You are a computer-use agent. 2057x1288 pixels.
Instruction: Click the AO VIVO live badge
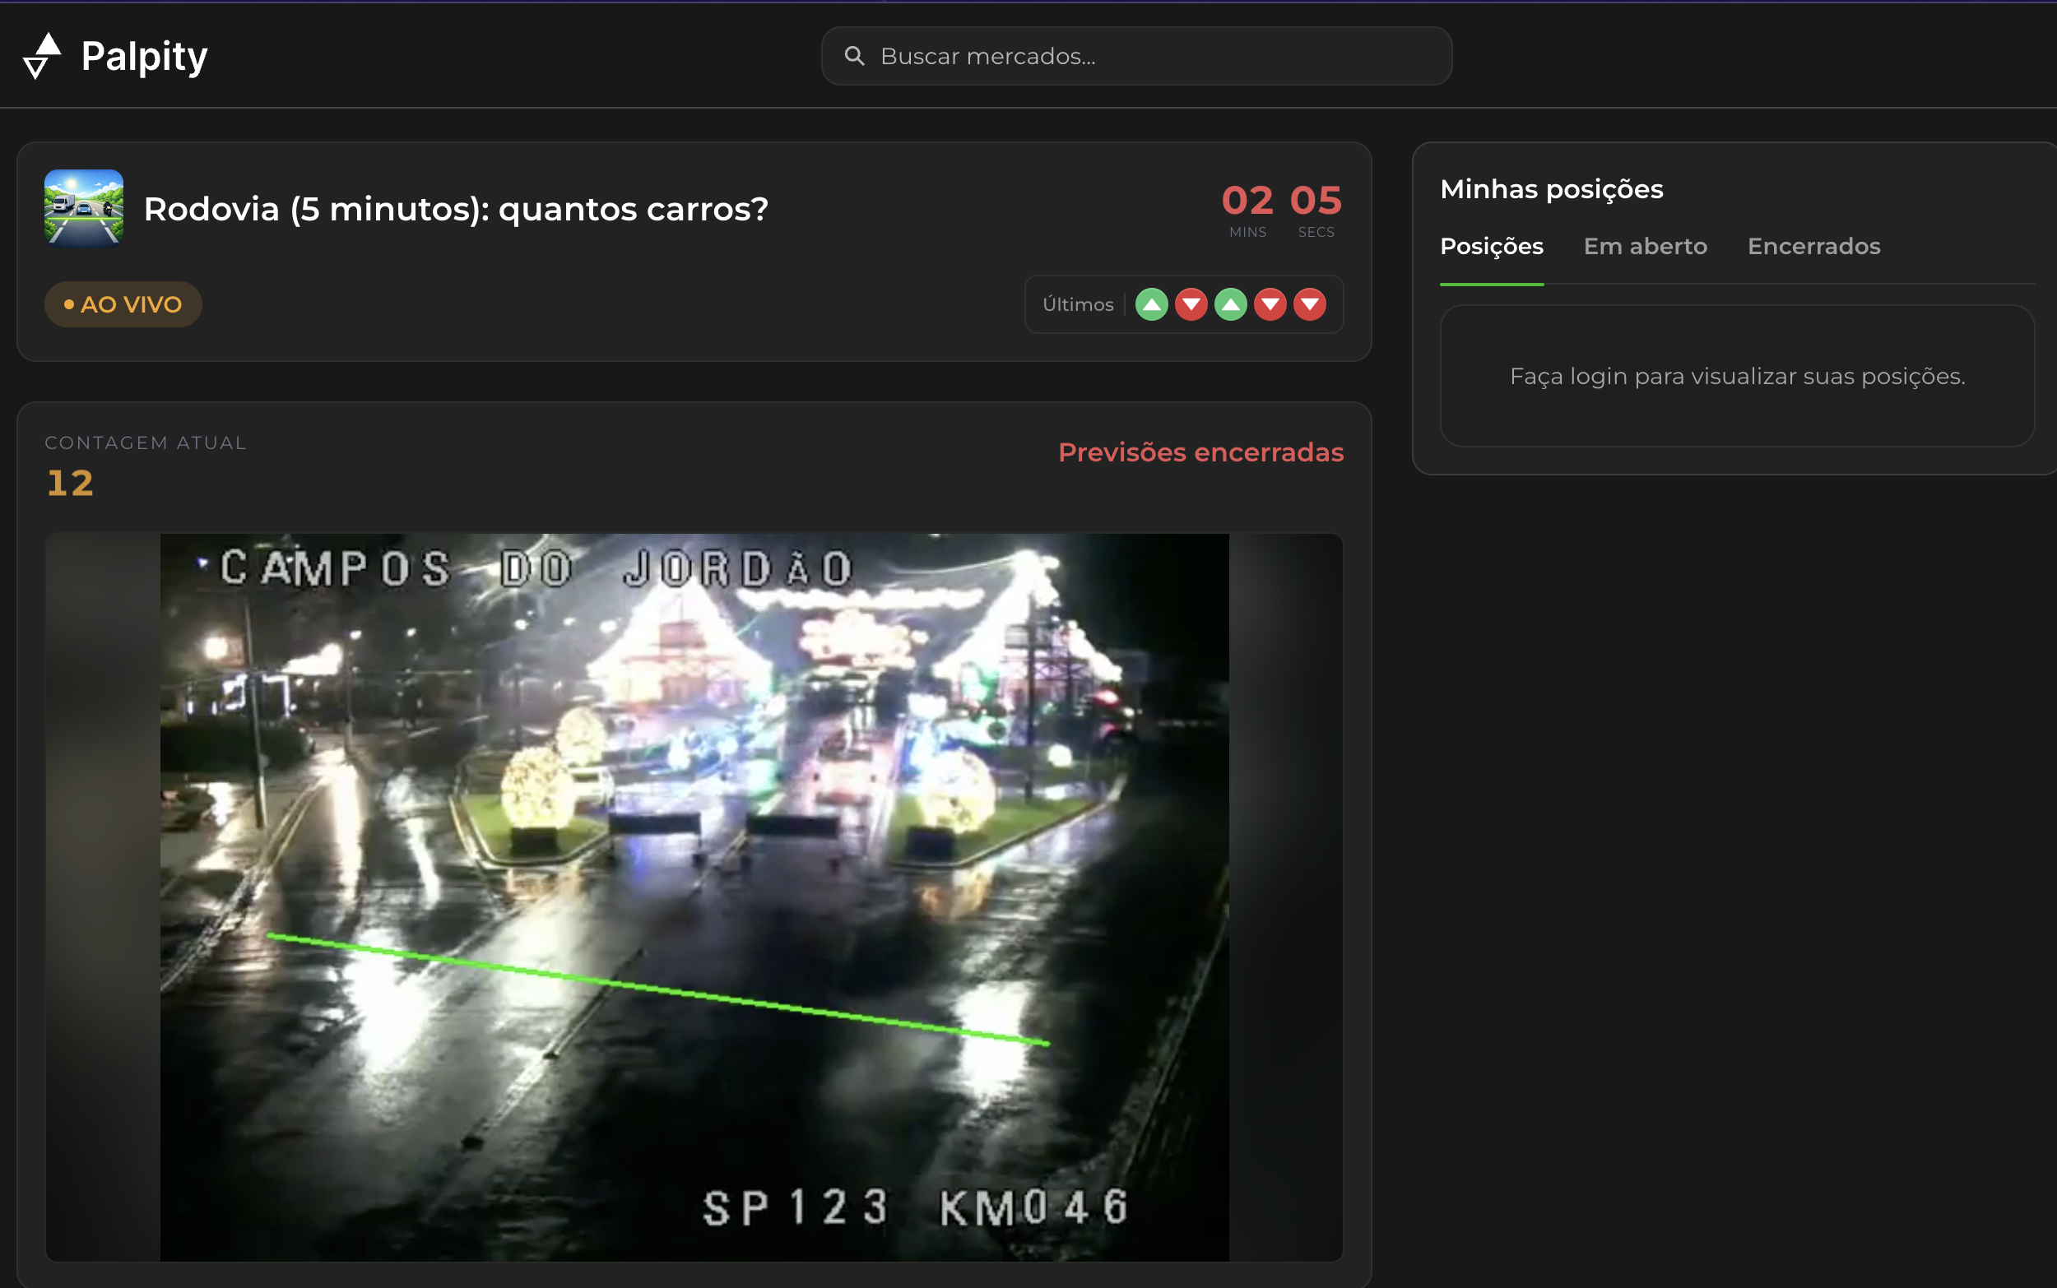[123, 304]
